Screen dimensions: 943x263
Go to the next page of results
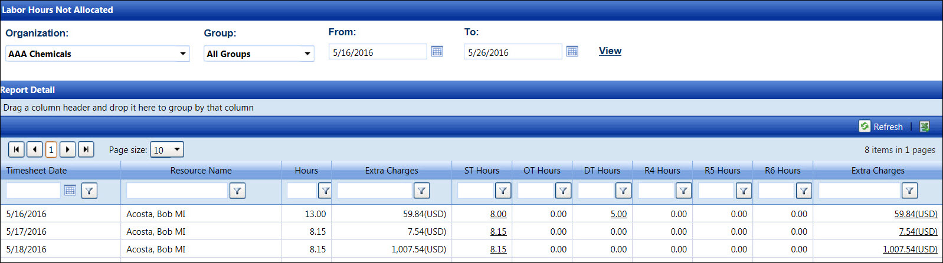(68, 149)
